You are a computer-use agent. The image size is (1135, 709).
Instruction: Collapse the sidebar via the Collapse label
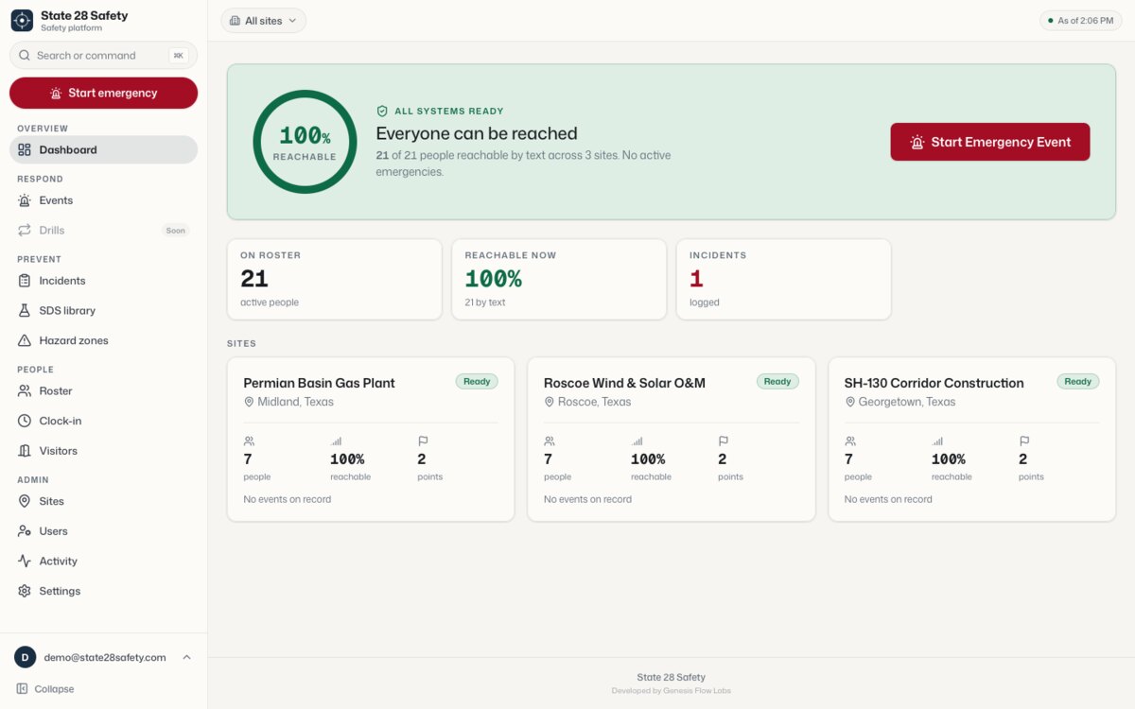tap(54, 689)
